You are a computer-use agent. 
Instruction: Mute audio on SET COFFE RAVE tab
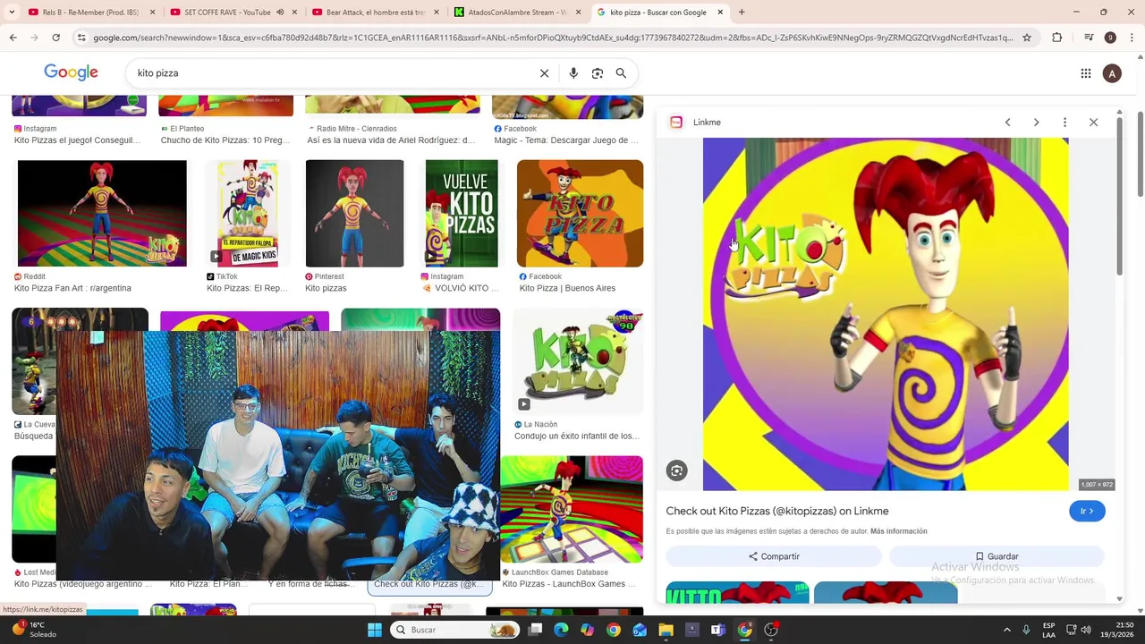tap(280, 13)
